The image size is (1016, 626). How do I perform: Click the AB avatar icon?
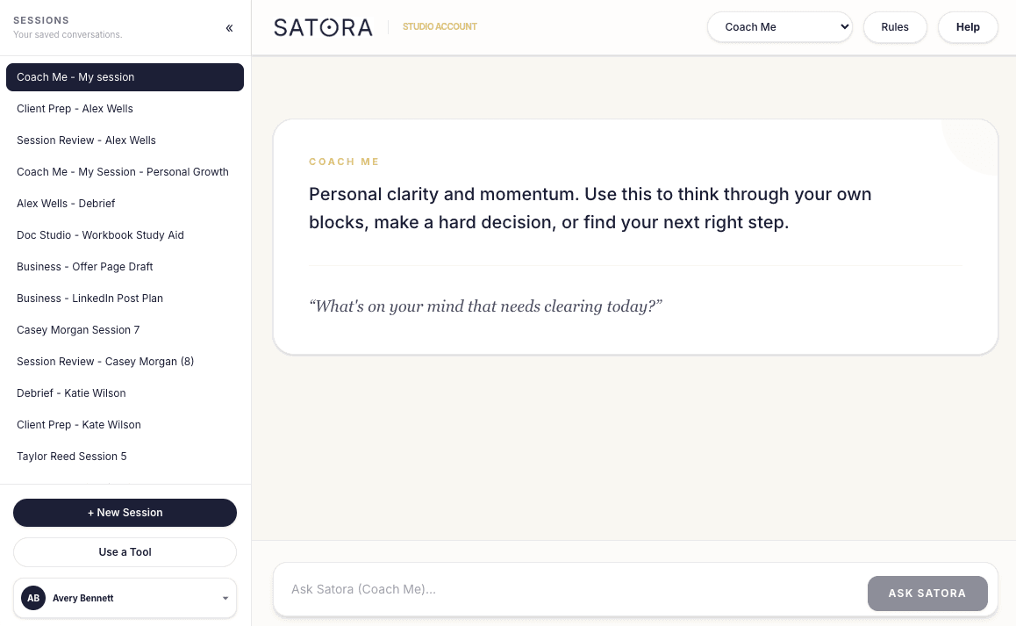33,598
